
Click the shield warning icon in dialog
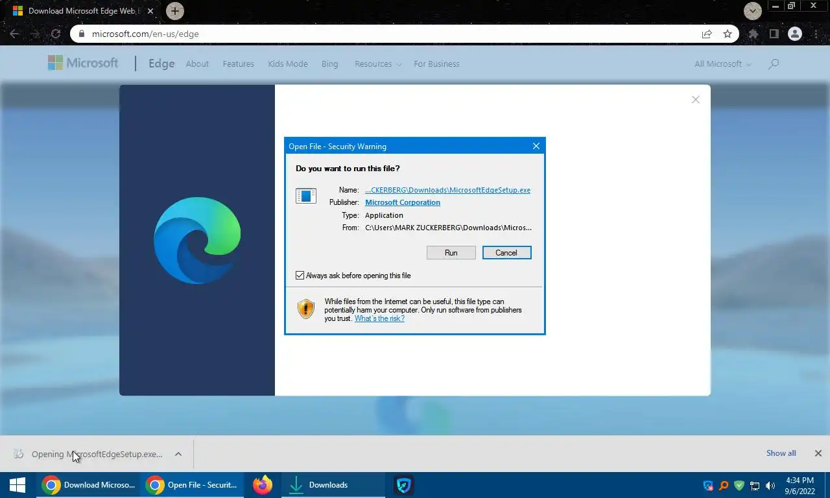point(306,309)
